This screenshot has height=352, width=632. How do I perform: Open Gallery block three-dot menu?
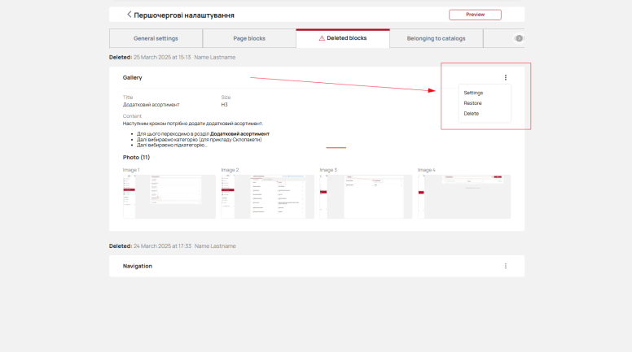506,77
